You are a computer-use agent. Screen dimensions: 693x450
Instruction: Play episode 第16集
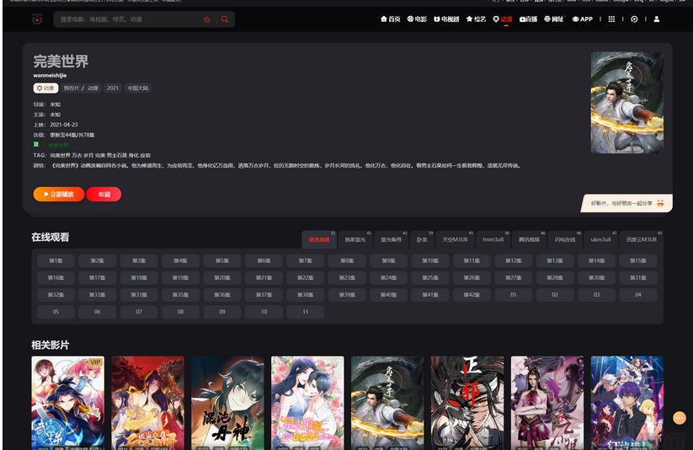(56, 278)
